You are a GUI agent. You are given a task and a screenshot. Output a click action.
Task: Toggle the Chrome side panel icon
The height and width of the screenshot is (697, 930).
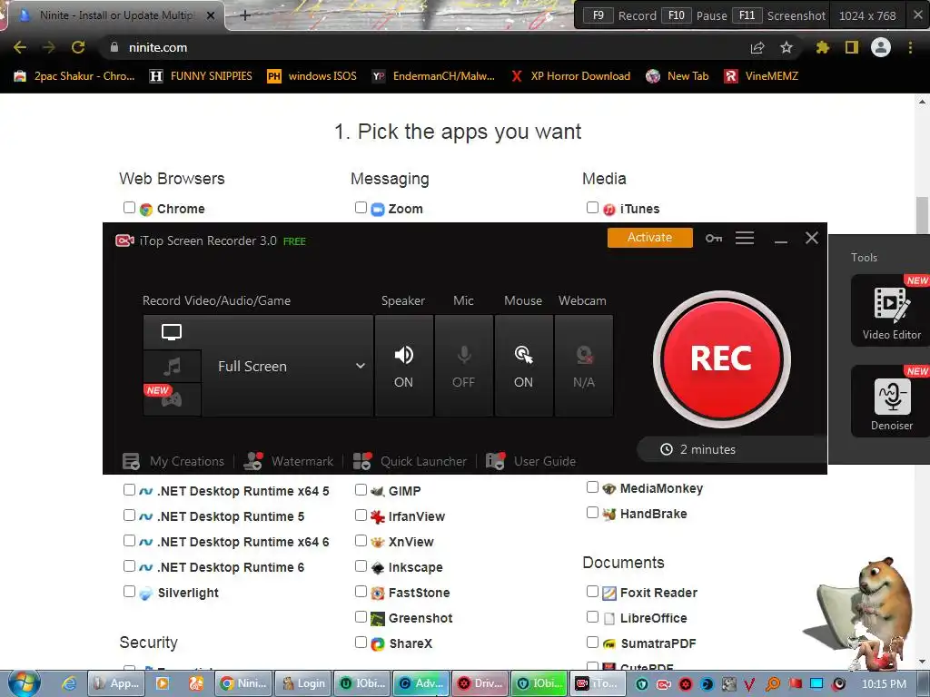852,47
